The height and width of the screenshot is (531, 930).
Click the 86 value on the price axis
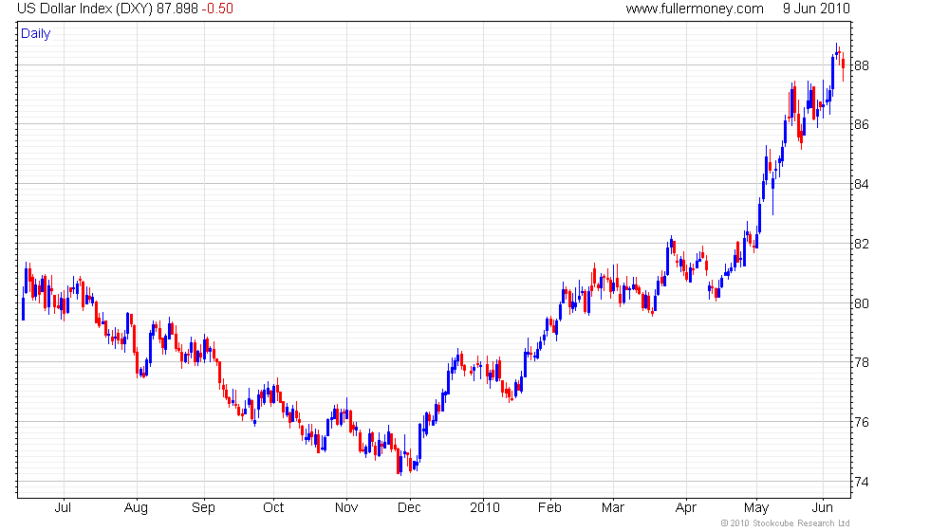point(862,124)
